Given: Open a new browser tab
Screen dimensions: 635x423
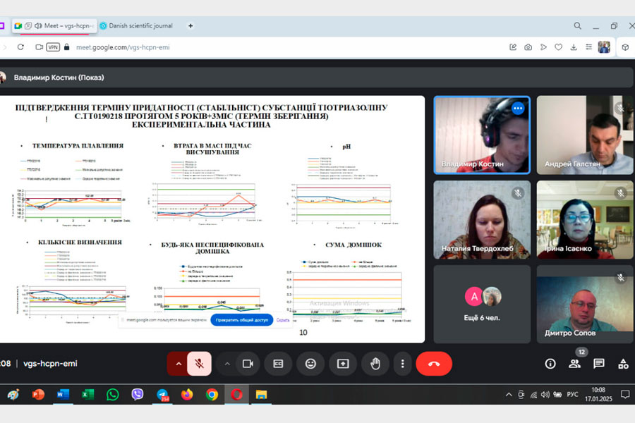Looking at the screenshot, I should pos(190,26).
